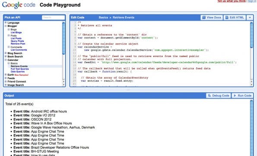Collapse the Comments subfolder

coord(9,47)
